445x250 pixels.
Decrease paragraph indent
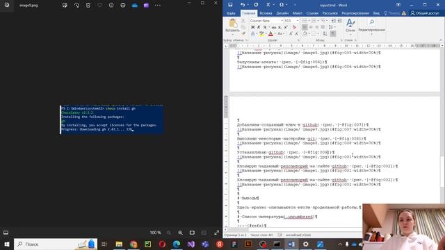[333, 21]
